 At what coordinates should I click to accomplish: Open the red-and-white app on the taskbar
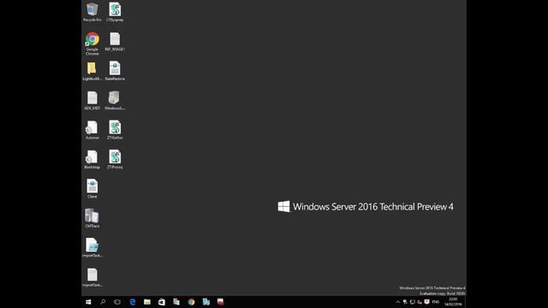[x=221, y=302]
